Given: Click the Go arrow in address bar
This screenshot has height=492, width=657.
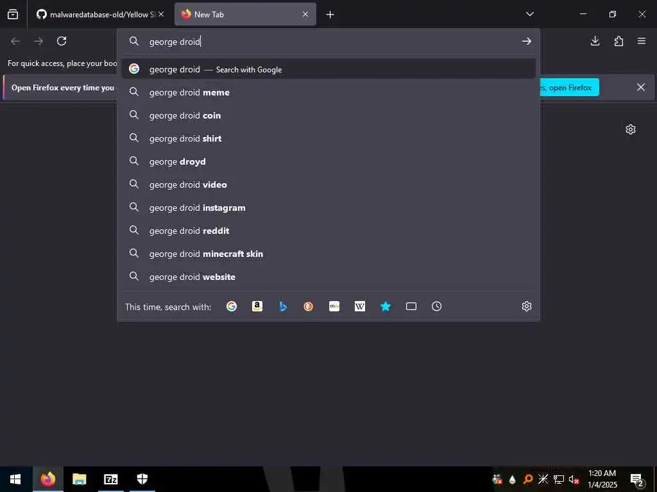Looking at the screenshot, I should pyautogui.click(x=527, y=41).
